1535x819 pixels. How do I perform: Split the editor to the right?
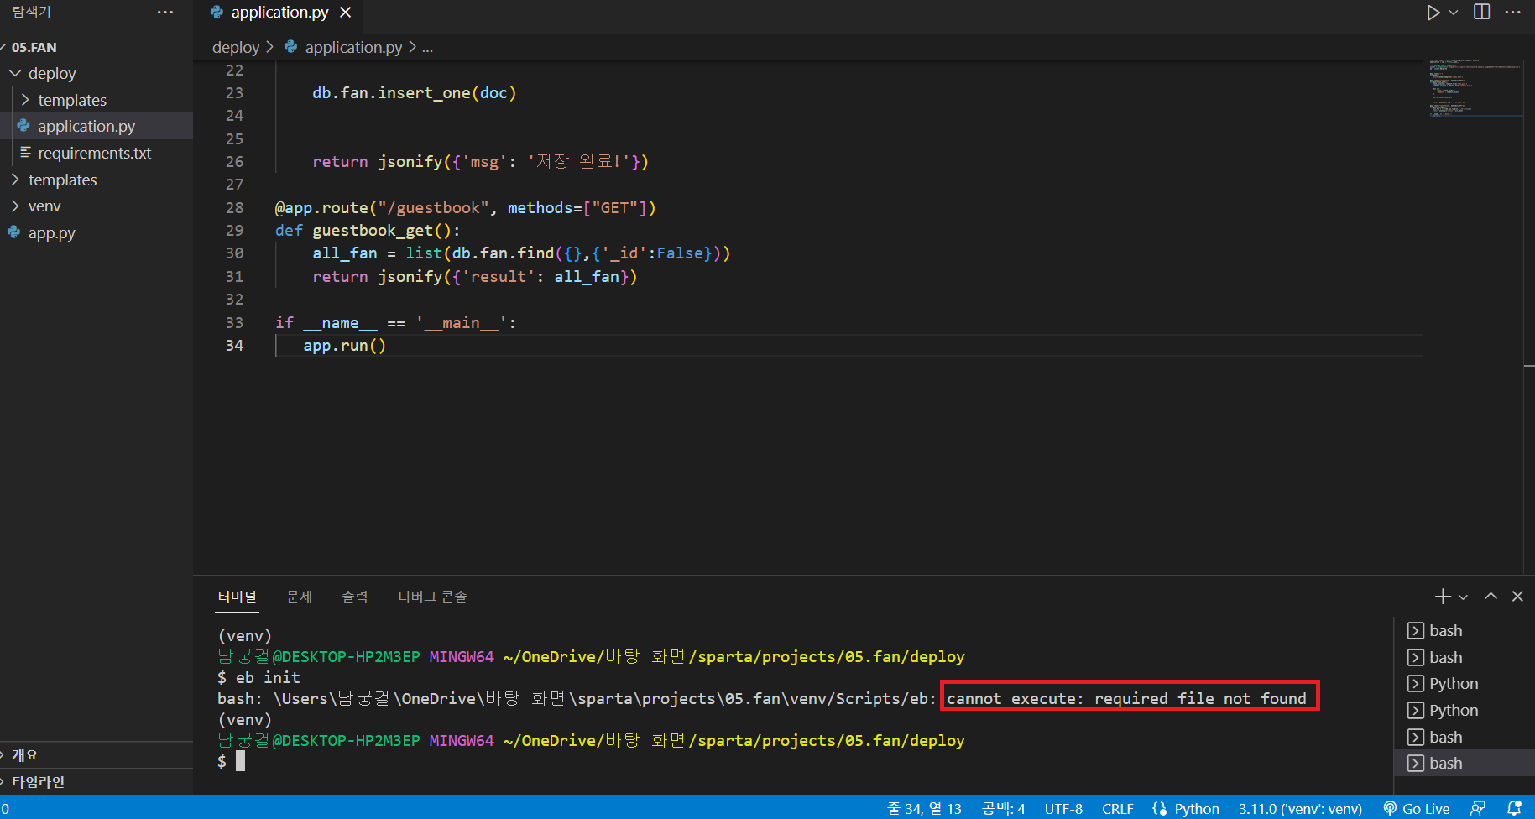coord(1482,12)
